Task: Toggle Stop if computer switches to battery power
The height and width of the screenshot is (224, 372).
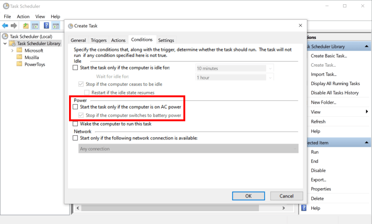Action: pyautogui.click(x=81, y=115)
